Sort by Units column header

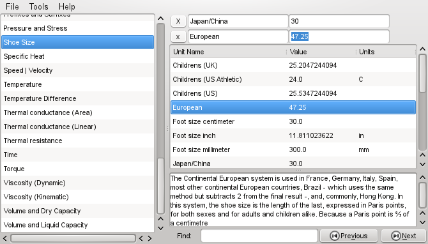click(x=386, y=52)
